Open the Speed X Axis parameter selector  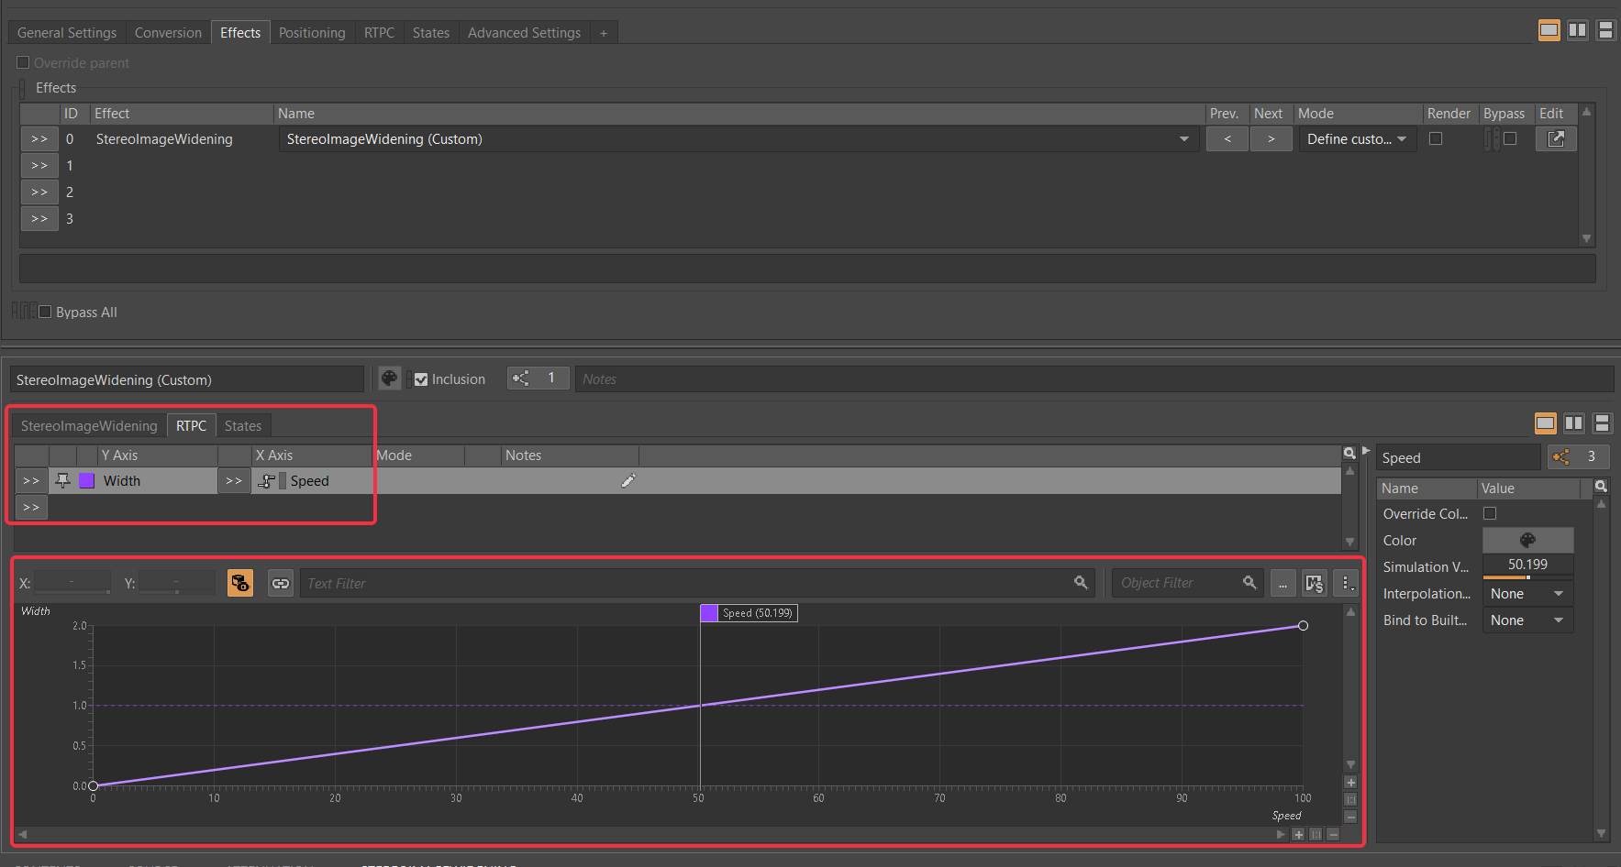(x=234, y=480)
